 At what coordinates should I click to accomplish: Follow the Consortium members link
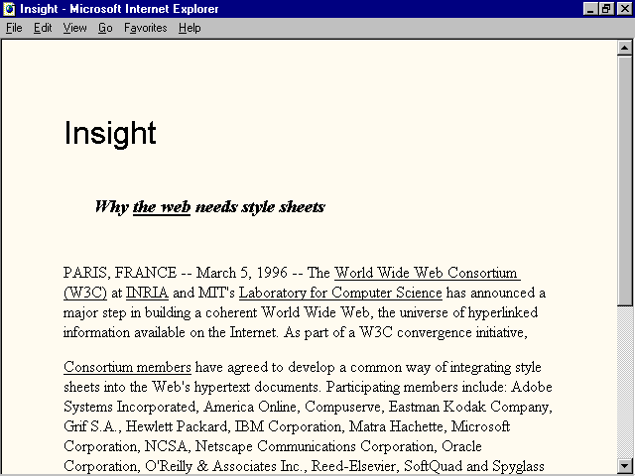point(127,367)
